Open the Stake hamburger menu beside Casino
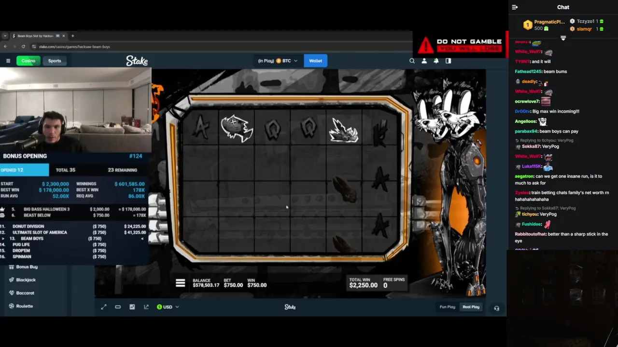 (8, 61)
